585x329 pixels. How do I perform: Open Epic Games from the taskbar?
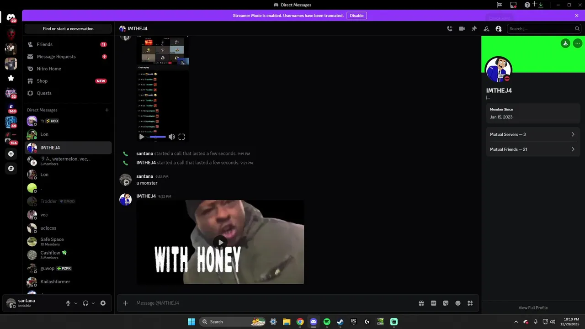click(x=354, y=322)
